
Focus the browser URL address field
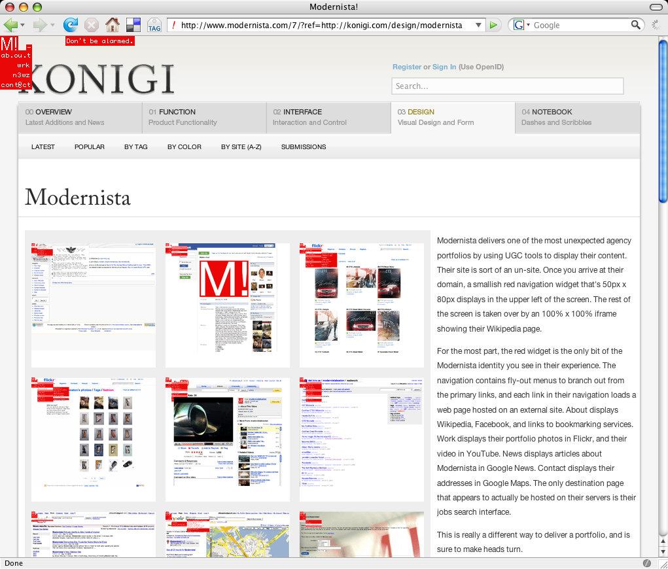click(322, 25)
